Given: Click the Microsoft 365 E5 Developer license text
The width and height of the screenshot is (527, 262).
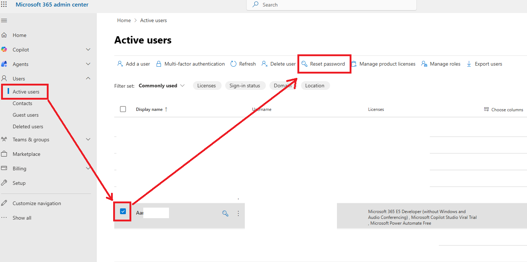Looking at the screenshot, I should tap(423, 217).
